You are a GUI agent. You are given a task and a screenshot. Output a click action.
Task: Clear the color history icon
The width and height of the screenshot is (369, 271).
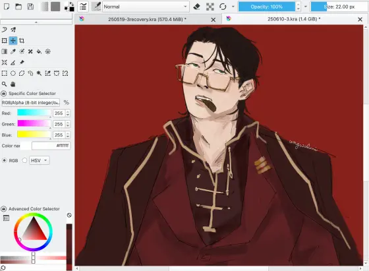point(69,215)
